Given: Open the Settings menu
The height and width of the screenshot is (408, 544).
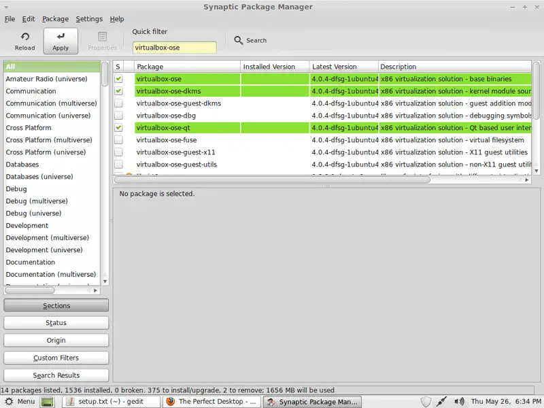Looking at the screenshot, I should 89,19.
